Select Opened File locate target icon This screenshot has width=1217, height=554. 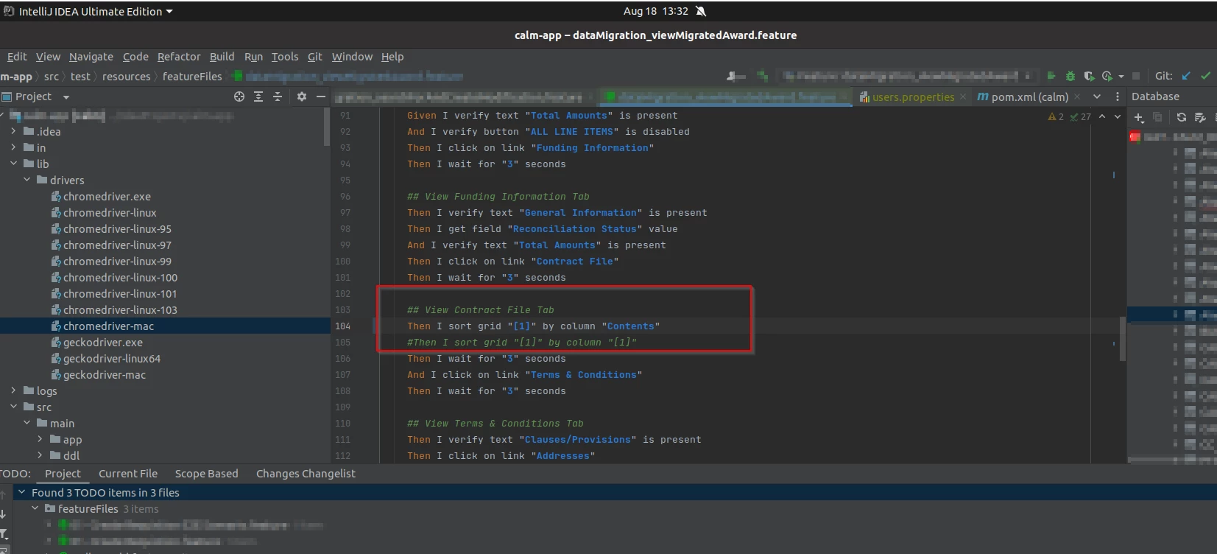239,97
